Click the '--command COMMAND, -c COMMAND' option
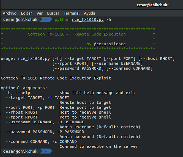Viewport: 183px width, 157px height. (x=41, y=142)
